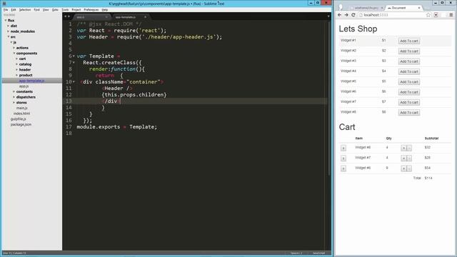This screenshot has height=257, width=457.
Task: Open the View menu
Action: point(46,9)
